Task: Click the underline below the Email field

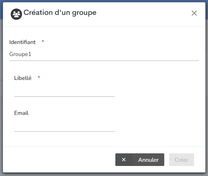Action: [64, 131]
